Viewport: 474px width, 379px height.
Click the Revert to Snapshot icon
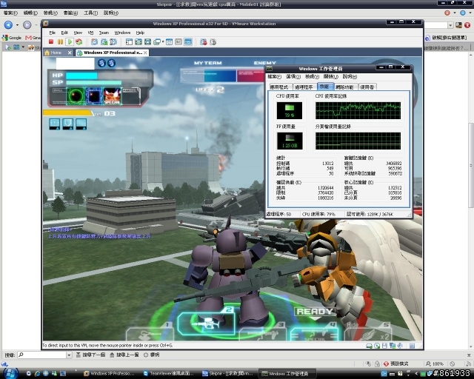(104, 41)
